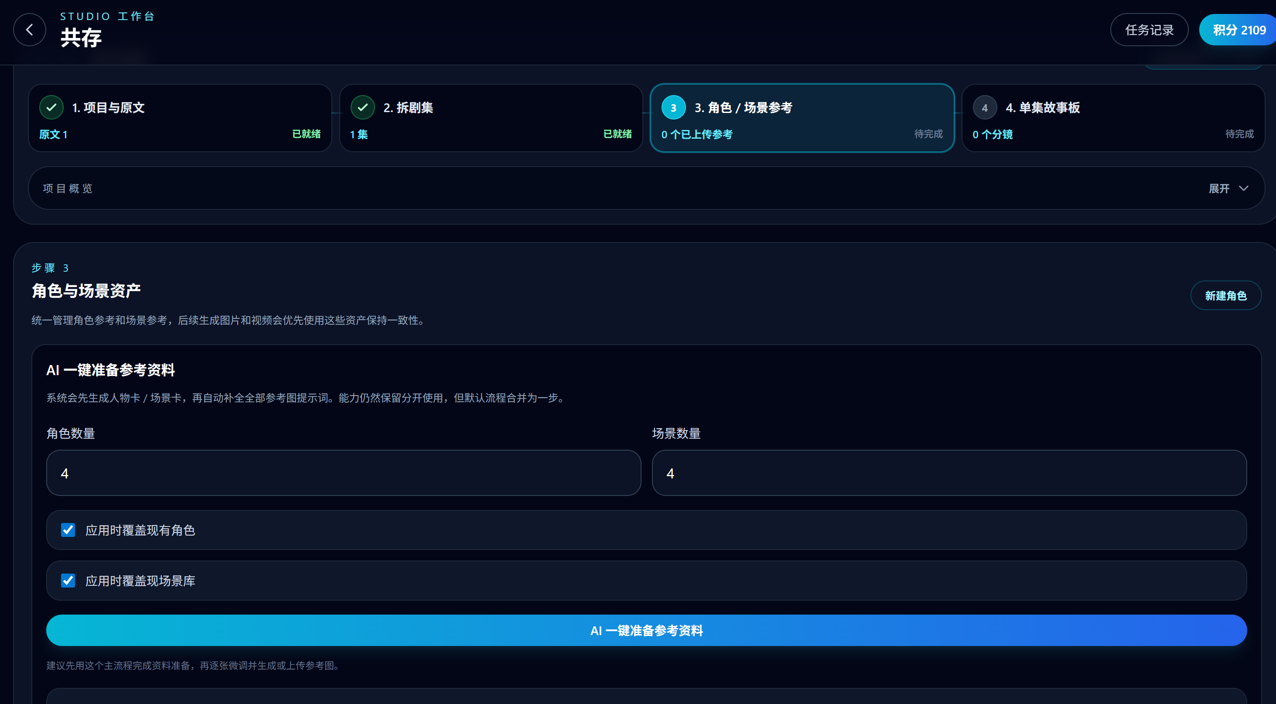Toggle 应用时覆盖现有角色 checkbox
Screen dimensions: 1276x704
click(68, 530)
